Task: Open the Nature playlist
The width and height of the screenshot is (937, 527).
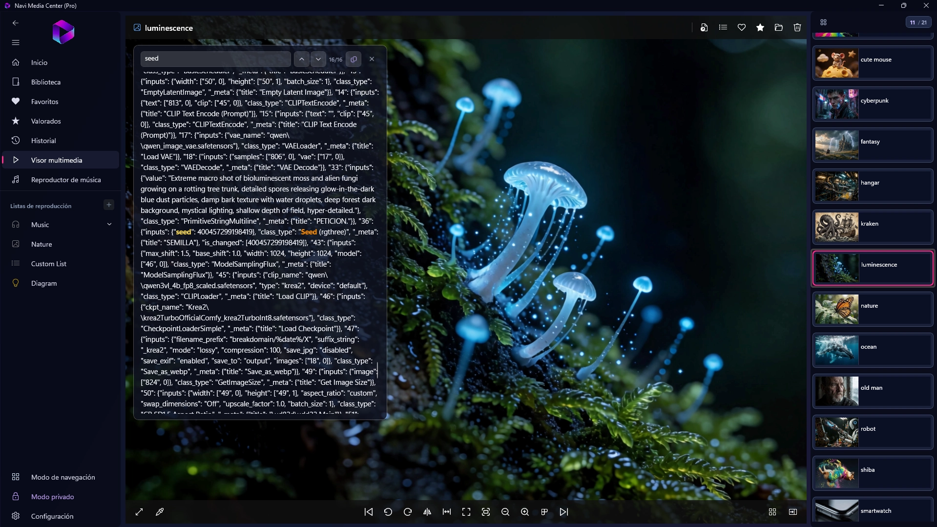Action: click(61, 244)
